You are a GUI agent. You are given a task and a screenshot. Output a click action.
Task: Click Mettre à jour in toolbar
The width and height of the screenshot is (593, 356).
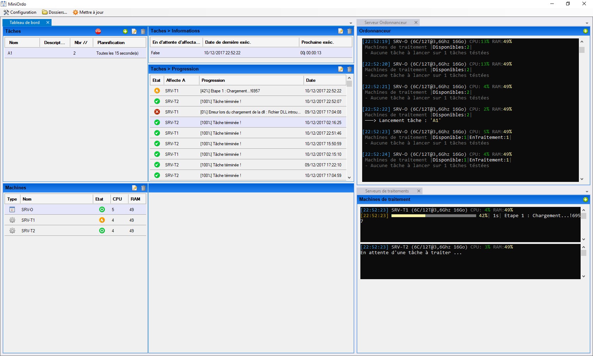pos(88,12)
